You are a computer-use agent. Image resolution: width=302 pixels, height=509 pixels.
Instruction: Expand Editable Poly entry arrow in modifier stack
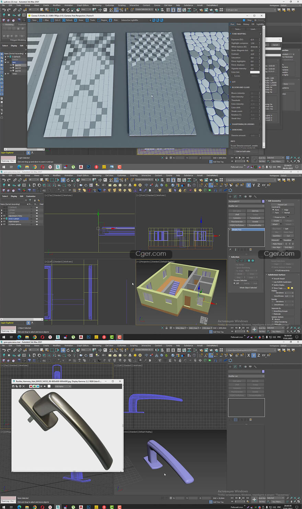tap(230, 230)
